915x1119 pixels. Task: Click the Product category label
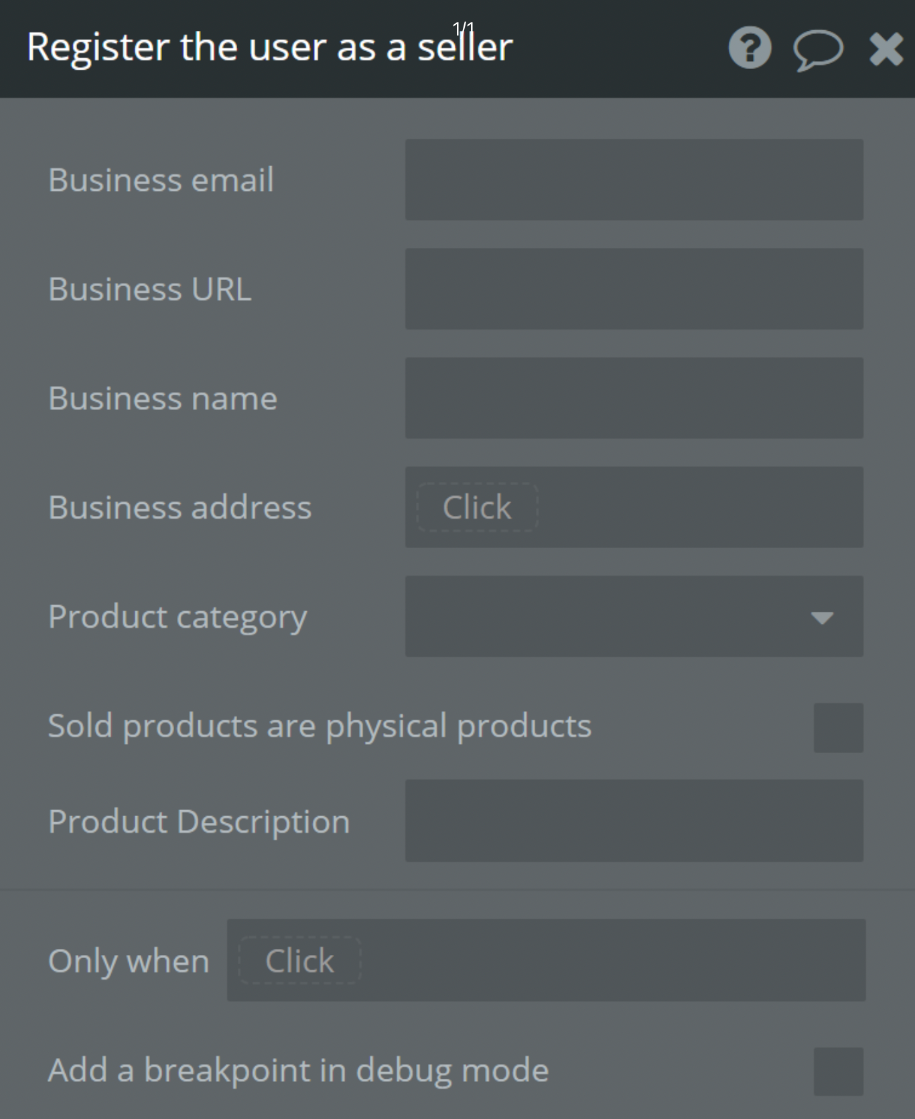pos(178,616)
